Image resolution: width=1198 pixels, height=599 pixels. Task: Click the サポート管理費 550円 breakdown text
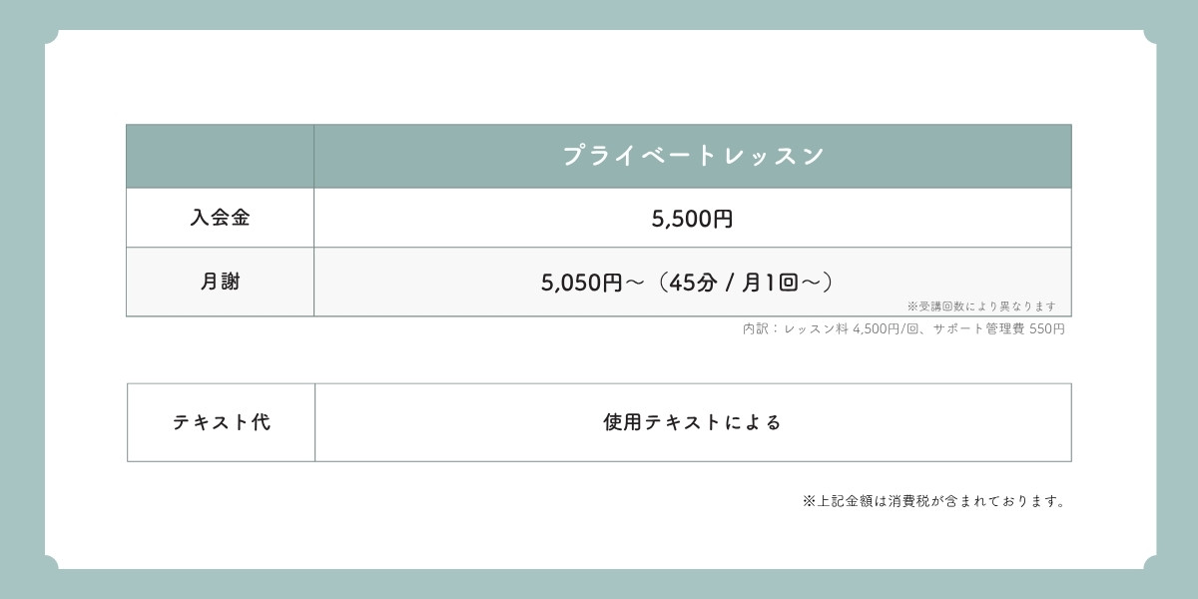998,328
